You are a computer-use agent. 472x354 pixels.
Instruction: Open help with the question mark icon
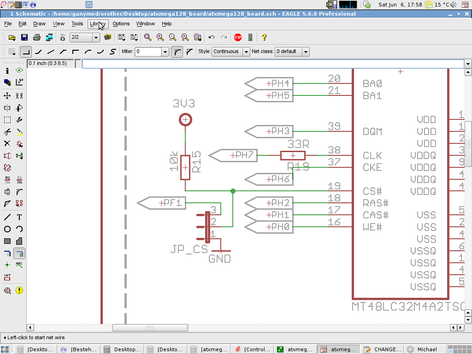coord(264,37)
